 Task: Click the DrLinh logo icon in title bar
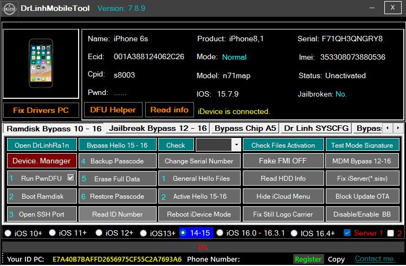tap(10, 9)
